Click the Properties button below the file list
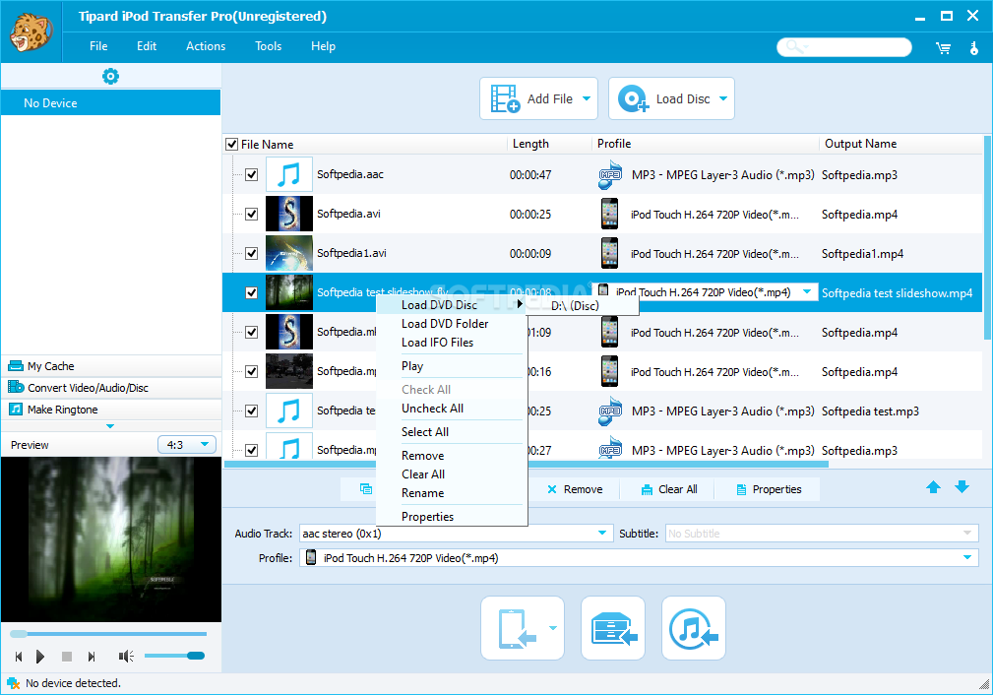 [769, 489]
